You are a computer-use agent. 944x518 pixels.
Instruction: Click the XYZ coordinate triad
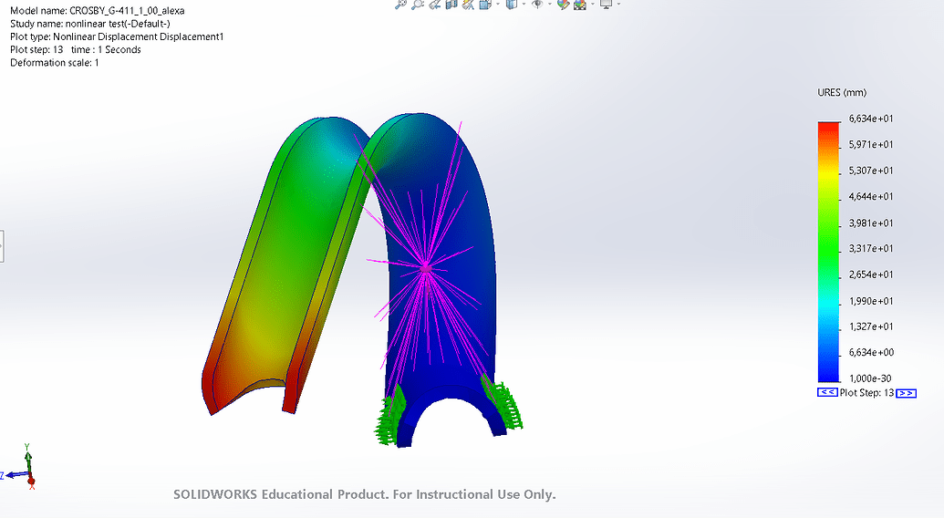coord(21,468)
